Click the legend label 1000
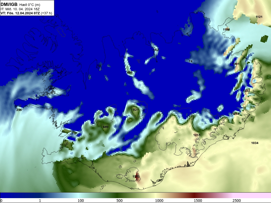 [159, 201]
